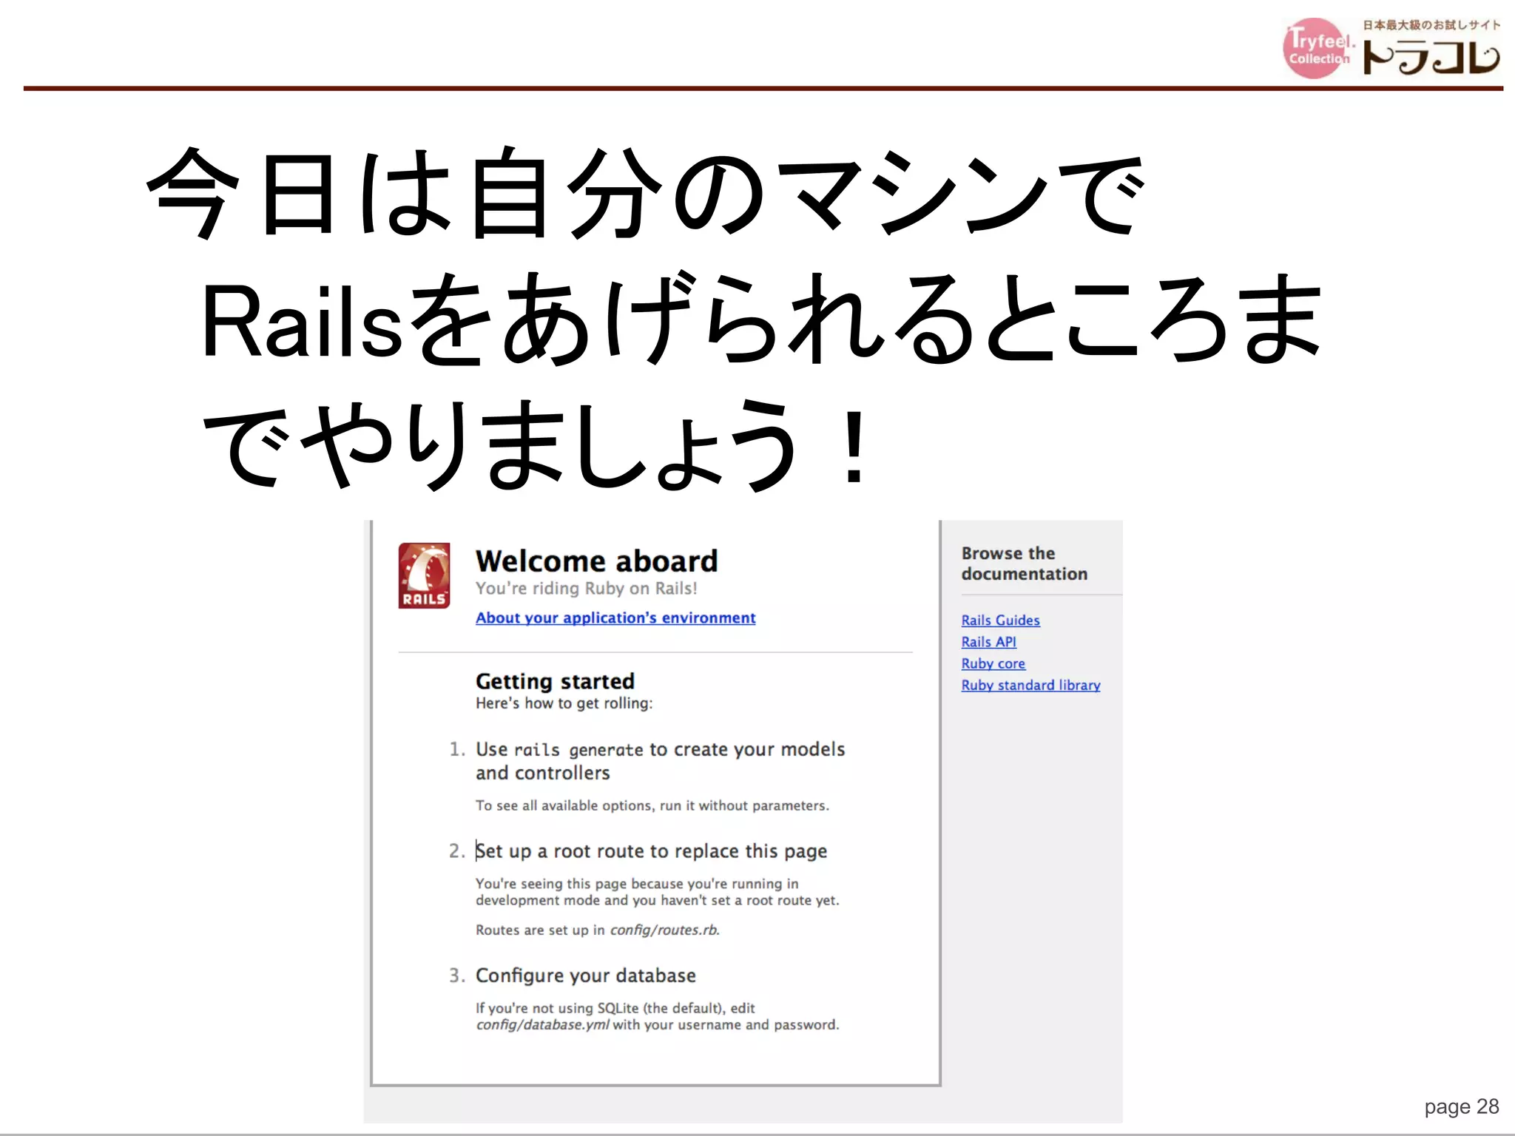Click the Ruby on Rails logo icon
The width and height of the screenshot is (1515, 1136).
pos(424,575)
